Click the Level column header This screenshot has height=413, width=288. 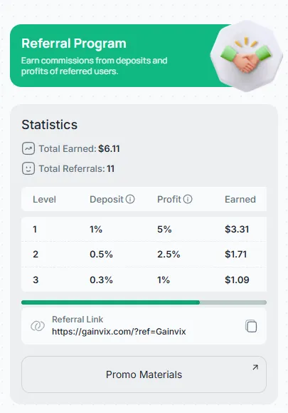coord(44,200)
